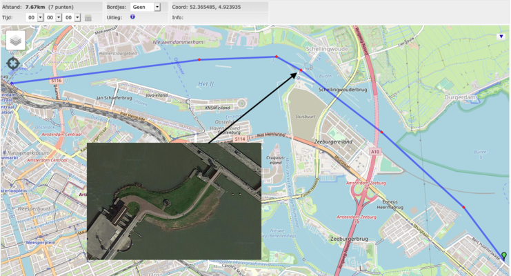Screen dimensions: 511x276
Task: Select the route start point near Centraal Station
Action: [12, 83]
